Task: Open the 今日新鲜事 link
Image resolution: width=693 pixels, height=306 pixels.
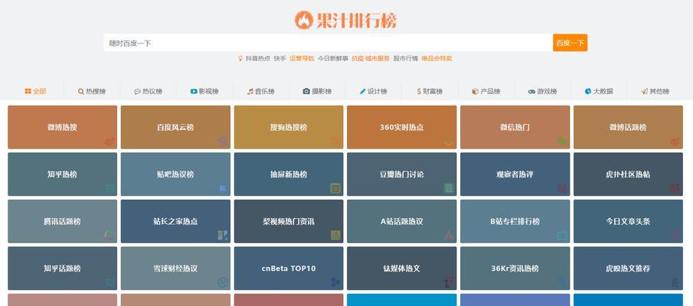Action: [333, 58]
